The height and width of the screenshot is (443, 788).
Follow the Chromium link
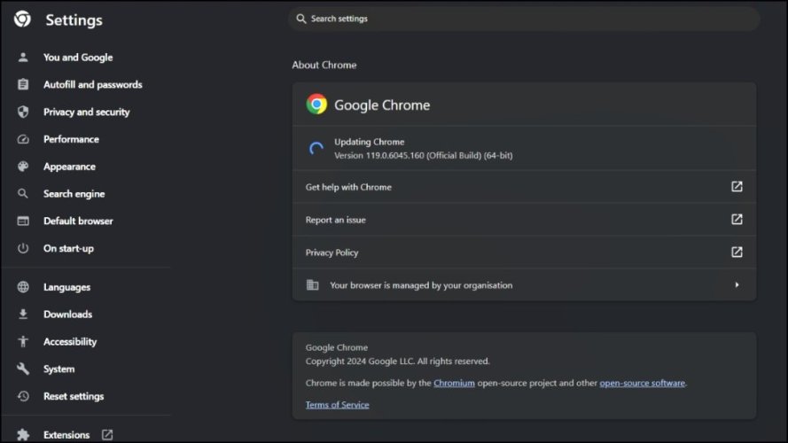pos(454,383)
